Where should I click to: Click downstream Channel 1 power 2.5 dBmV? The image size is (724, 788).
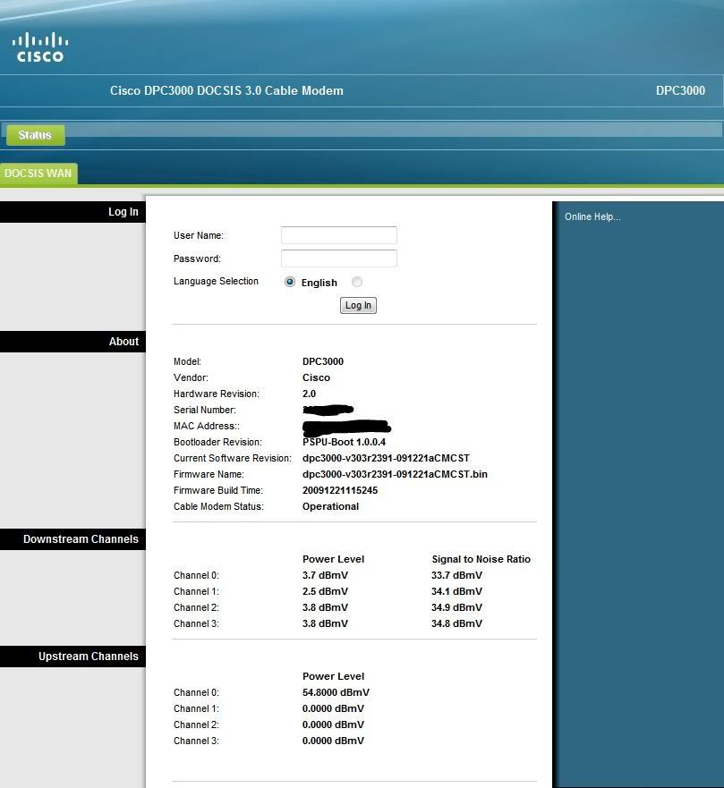click(325, 591)
